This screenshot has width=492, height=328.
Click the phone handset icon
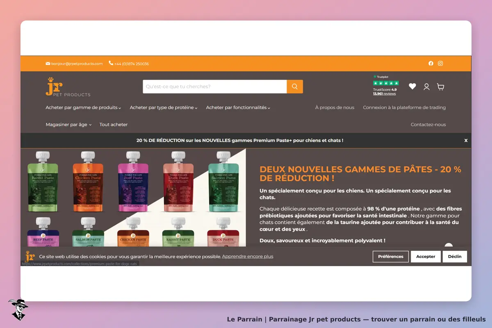click(111, 63)
